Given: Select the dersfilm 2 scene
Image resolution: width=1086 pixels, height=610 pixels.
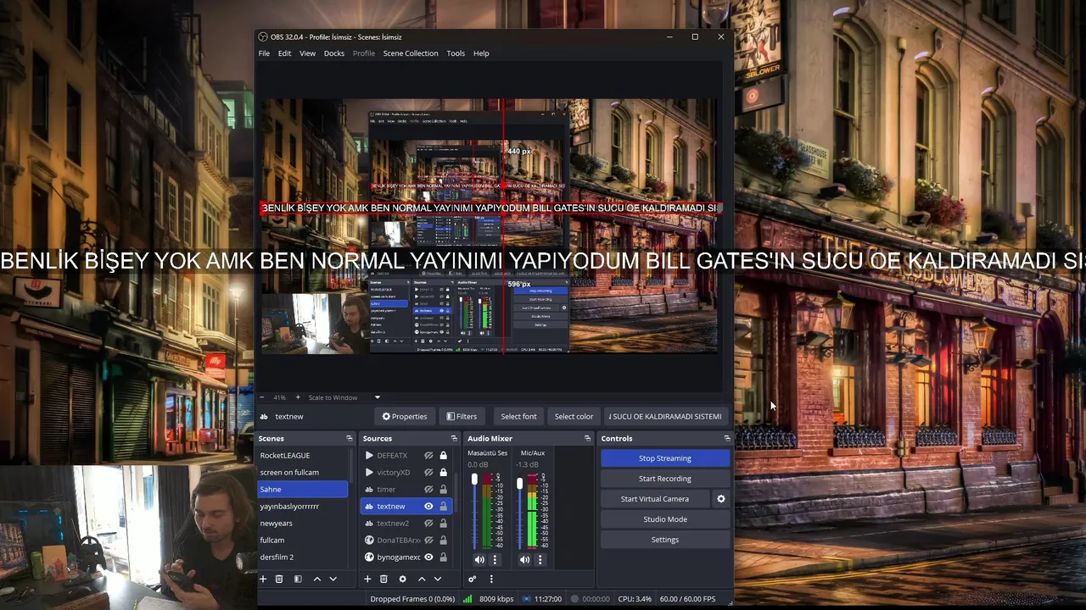Looking at the screenshot, I should pyautogui.click(x=303, y=557).
